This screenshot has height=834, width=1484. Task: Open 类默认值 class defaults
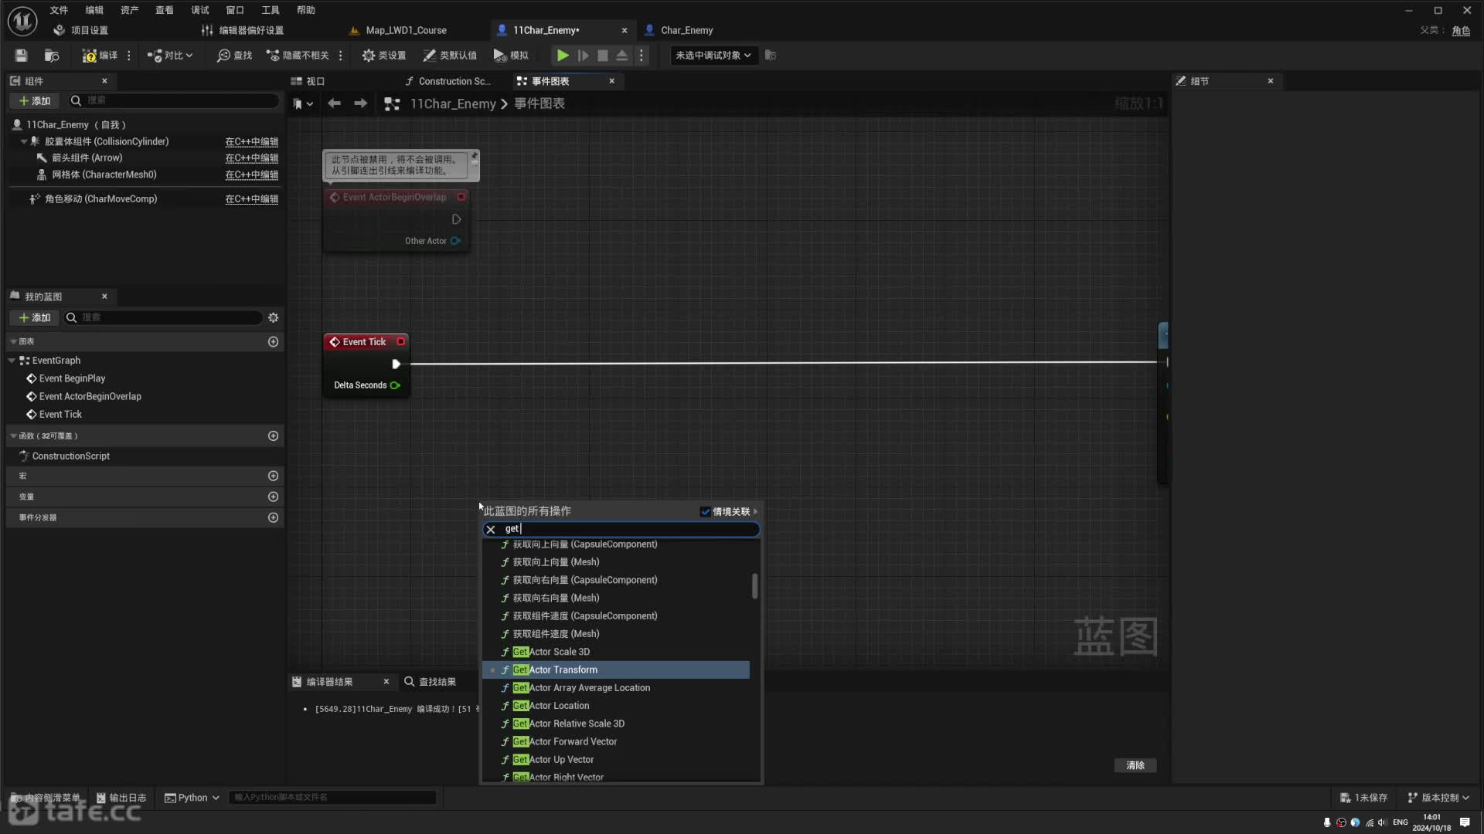450,55
